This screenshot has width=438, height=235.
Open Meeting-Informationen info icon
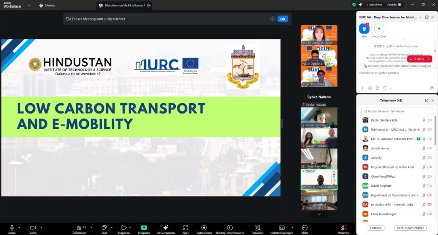(230, 227)
